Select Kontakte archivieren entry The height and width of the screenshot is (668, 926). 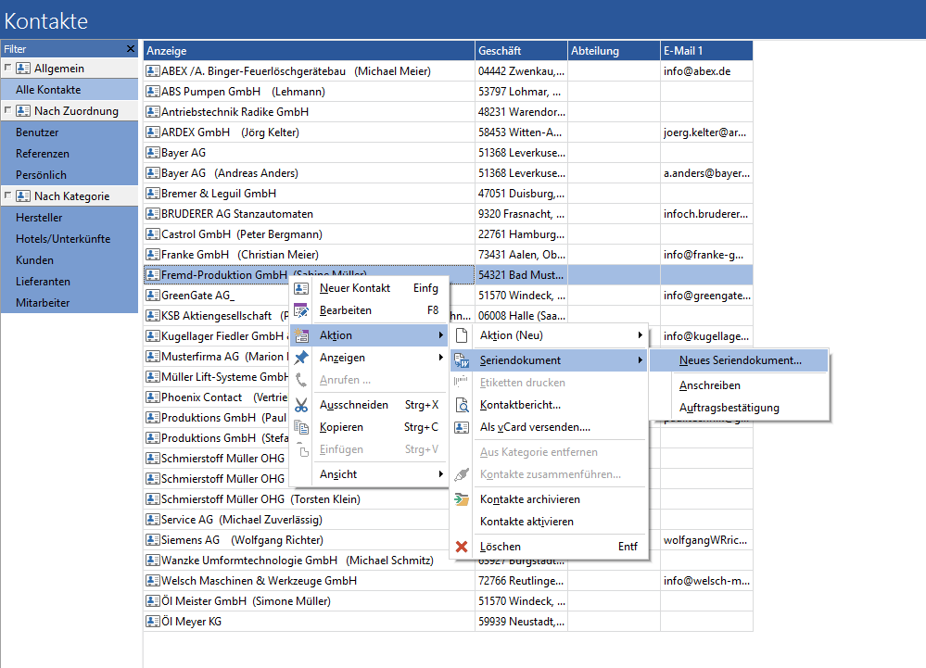pyautogui.click(x=550, y=499)
